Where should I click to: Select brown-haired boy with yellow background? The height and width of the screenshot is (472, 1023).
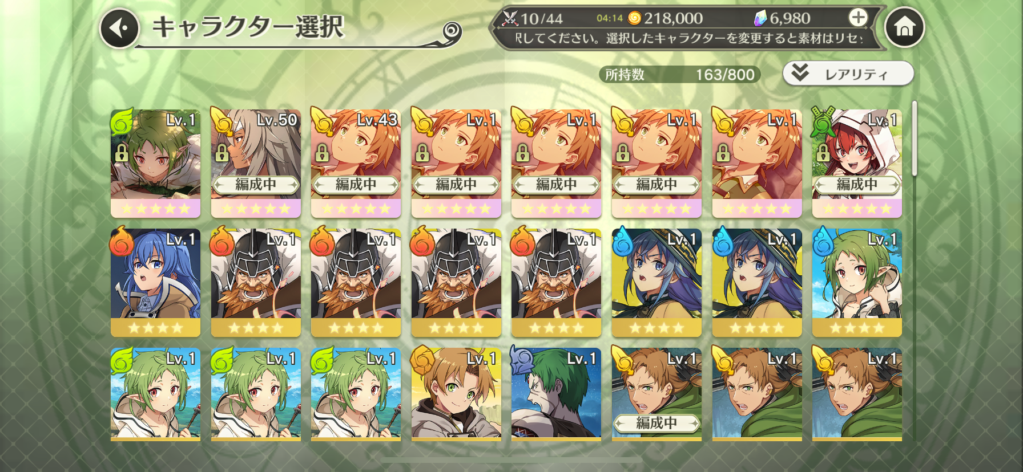pyautogui.click(x=456, y=394)
